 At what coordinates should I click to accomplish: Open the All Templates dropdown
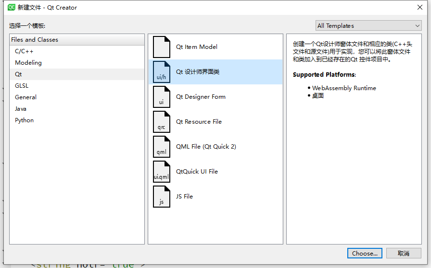point(368,25)
